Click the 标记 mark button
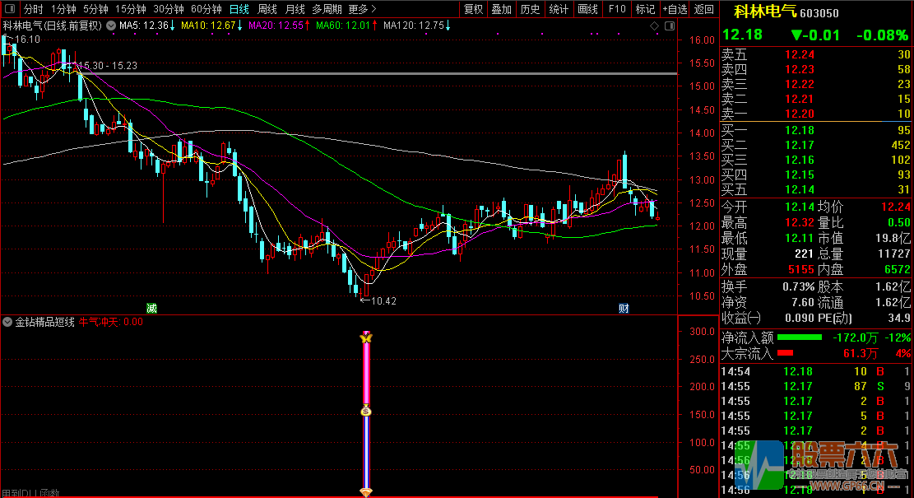The height and width of the screenshot is (498, 914). point(645,9)
